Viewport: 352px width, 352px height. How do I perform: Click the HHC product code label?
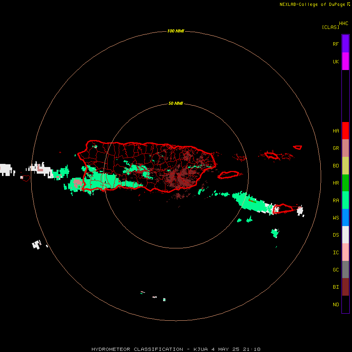click(344, 23)
